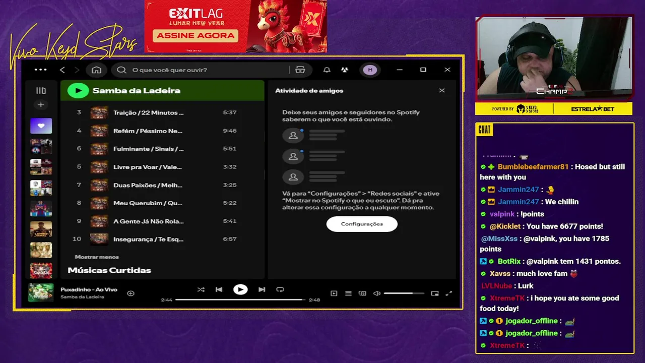The image size is (645, 363).
Task: Expand Your Library sidebar icon
Action: [41, 91]
